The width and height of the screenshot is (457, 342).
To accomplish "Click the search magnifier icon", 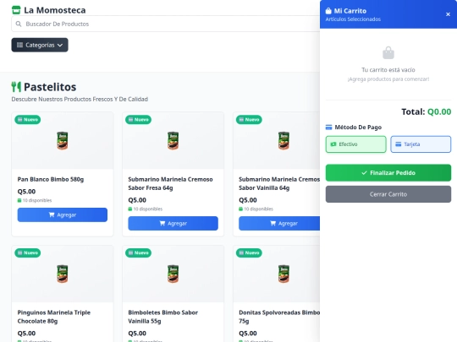I will tap(19, 24).
